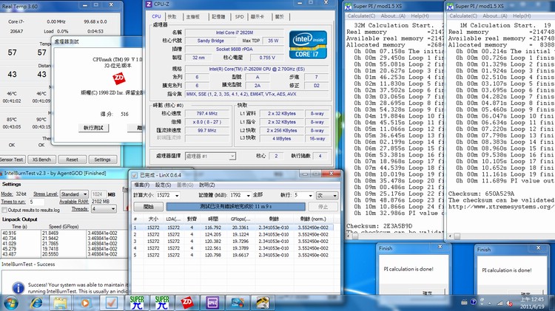
Task: Open the network signal tray icon
Action: click(499, 303)
